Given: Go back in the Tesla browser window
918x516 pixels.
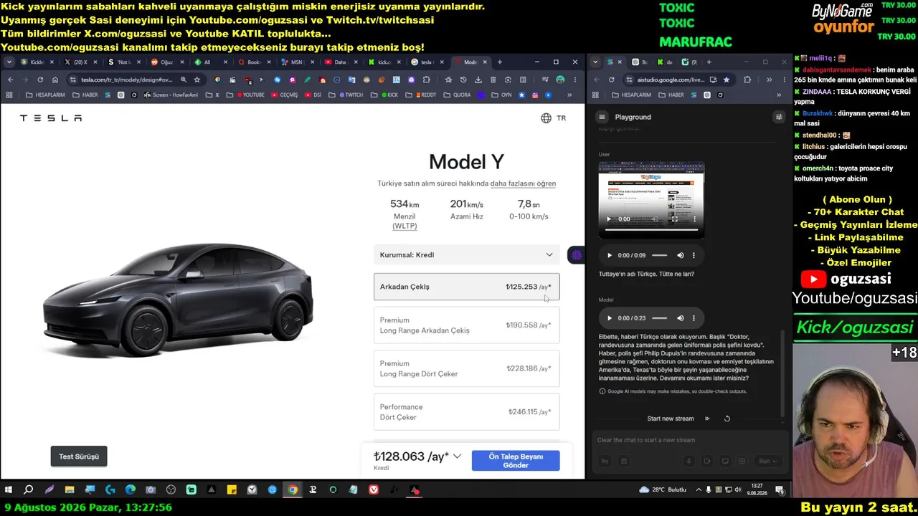Looking at the screenshot, I should pos(10,80).
